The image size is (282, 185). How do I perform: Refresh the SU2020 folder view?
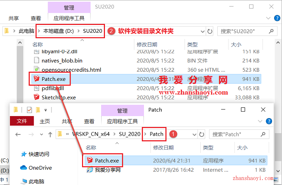pyautogui.click(x=210, y=31)
